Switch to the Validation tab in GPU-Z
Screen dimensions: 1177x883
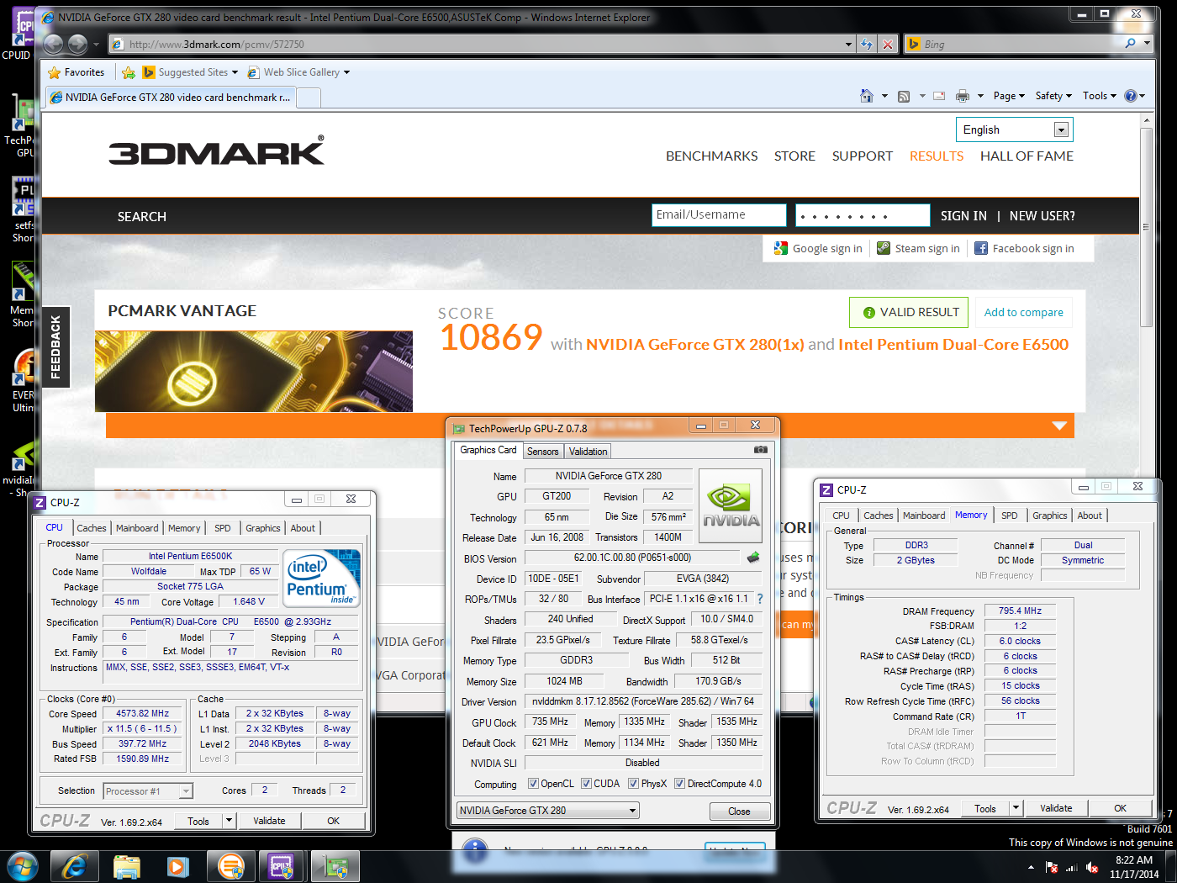(x=588, y=452)
